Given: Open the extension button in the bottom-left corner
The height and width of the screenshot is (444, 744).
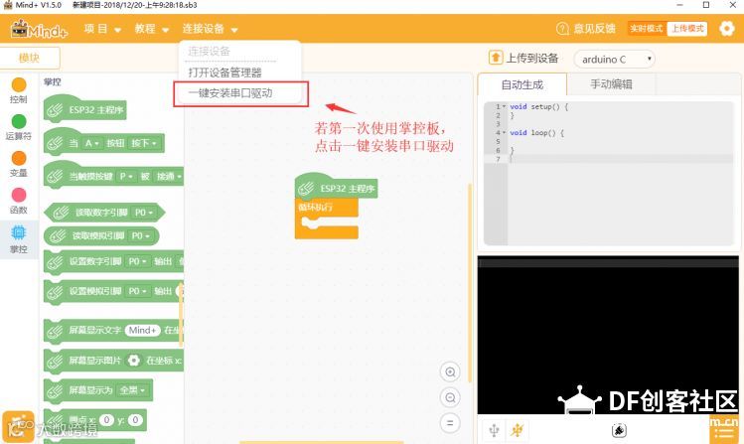Looking at the screenshot, I should [x=18, y=427].
